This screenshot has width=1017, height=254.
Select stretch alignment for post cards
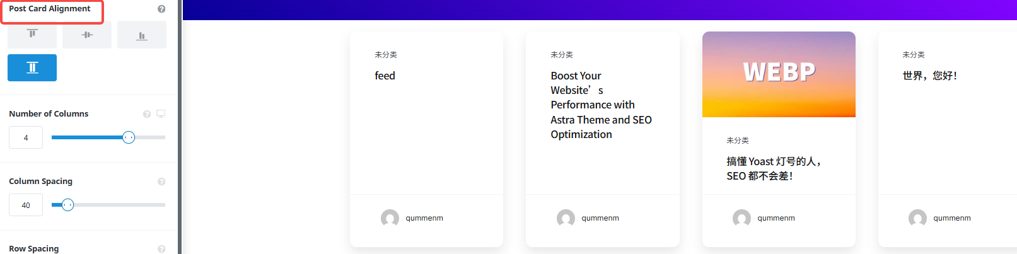(32, 67)
